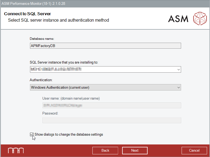Toggle the Show dialogs checkbox
This screenshot has width=210, height=157.
click(x=32, y=135)
